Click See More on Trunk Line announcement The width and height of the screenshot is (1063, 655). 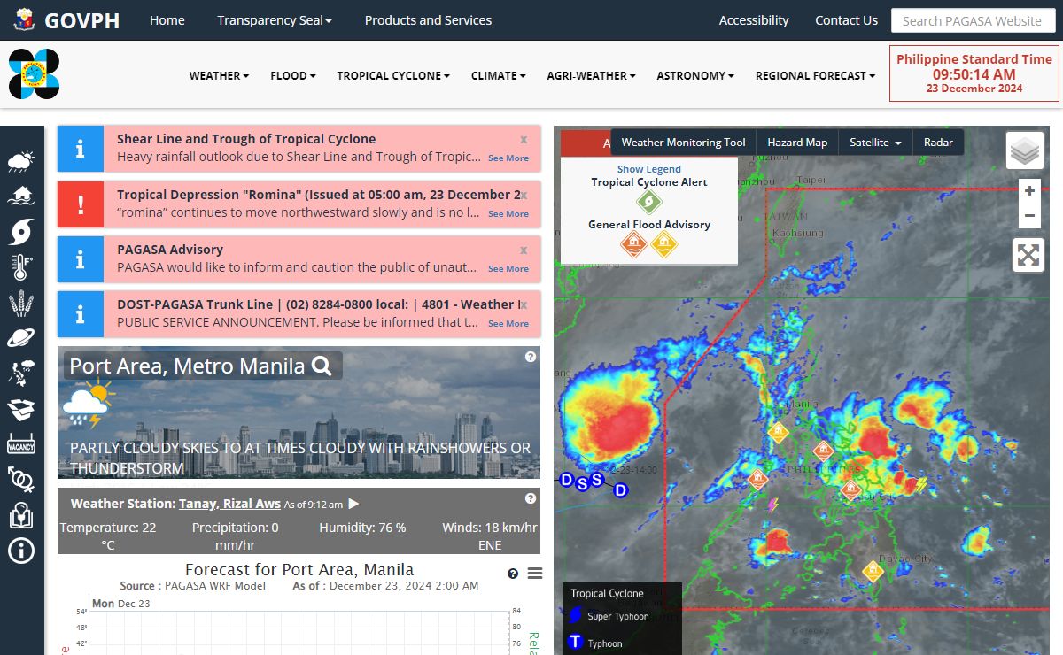click(508, 324)
